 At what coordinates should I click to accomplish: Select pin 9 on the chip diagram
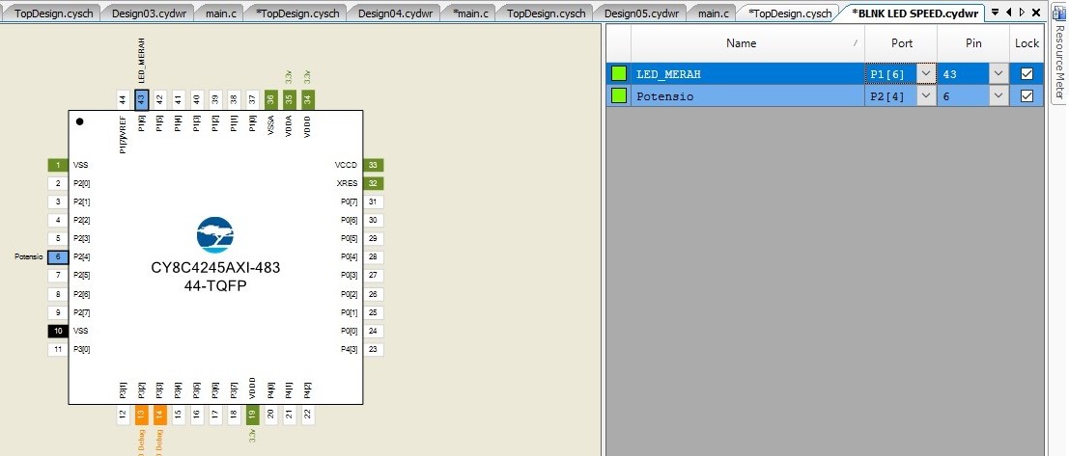(58, 312)
